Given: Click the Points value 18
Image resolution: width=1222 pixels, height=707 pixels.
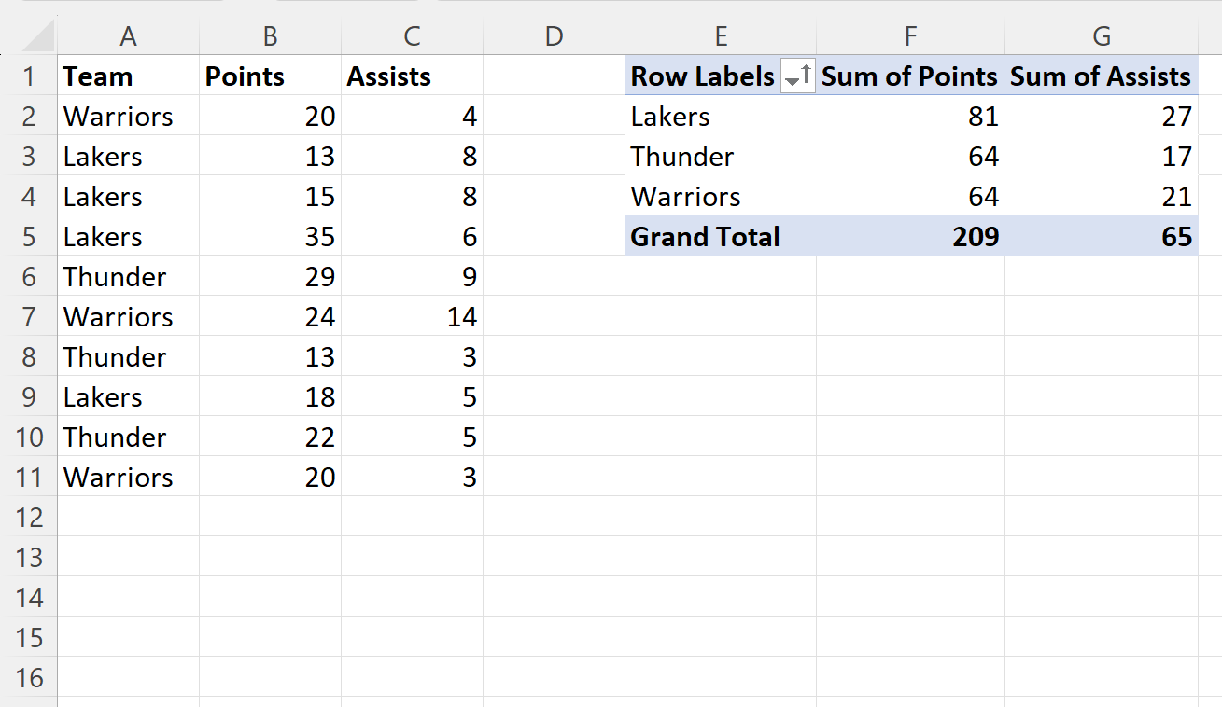Looking at the screenshot, I should [270, 397].
